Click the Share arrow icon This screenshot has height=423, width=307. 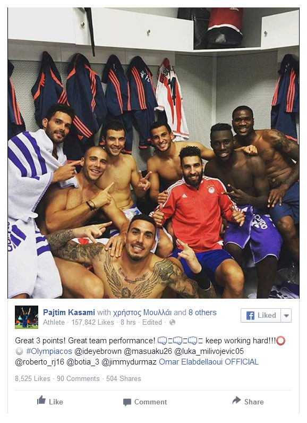coord(236,400)
